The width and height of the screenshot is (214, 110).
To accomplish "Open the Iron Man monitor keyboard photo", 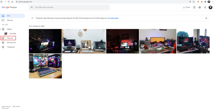I will click(x=45, y=66).
